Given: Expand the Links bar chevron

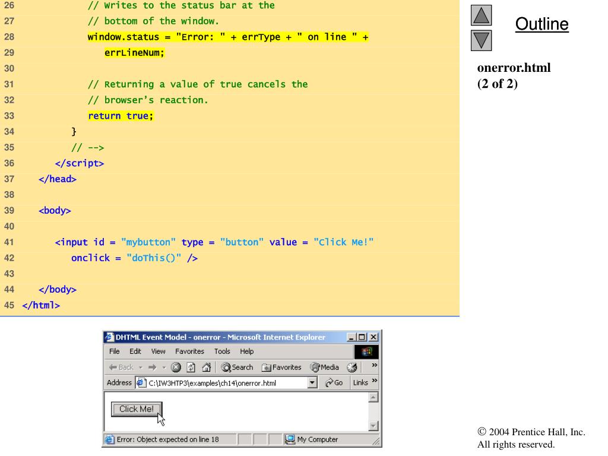Looking at the screenshot, I should pyautogui.click(x=375, y=381).
